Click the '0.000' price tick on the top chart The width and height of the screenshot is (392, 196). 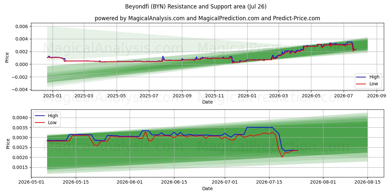[x=23, y=64]
